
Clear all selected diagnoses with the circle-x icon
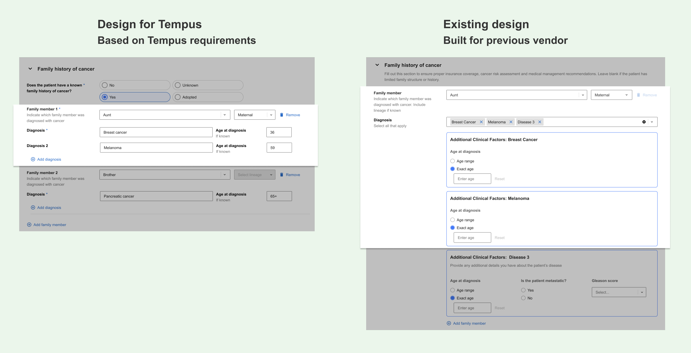coord(644,122)
